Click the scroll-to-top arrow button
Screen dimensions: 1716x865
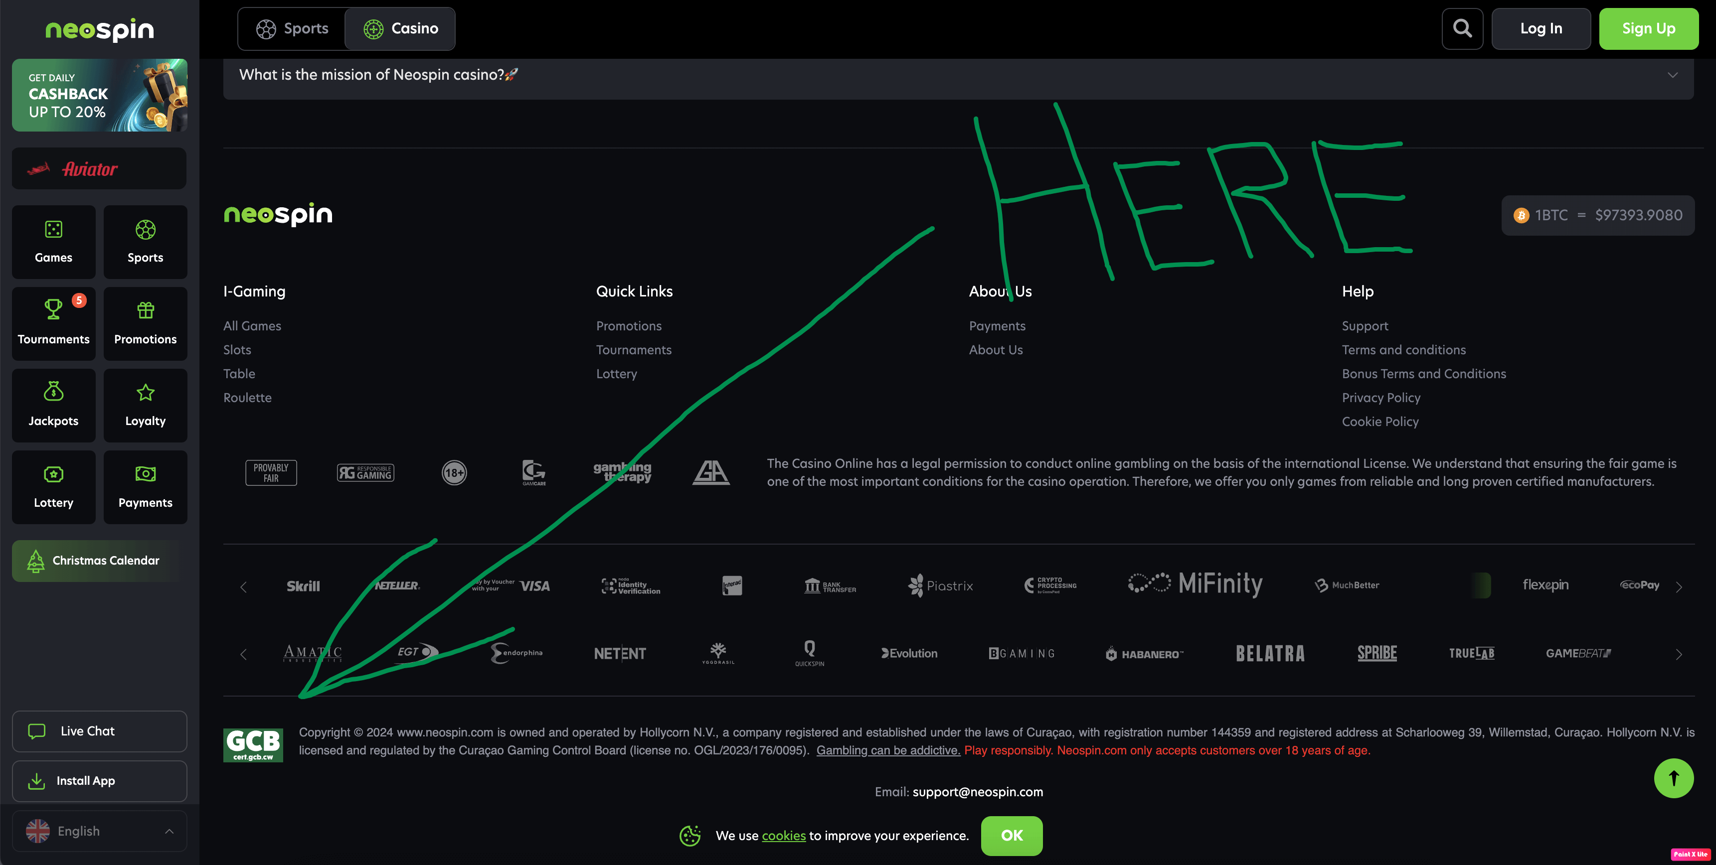click(1673, 778)
